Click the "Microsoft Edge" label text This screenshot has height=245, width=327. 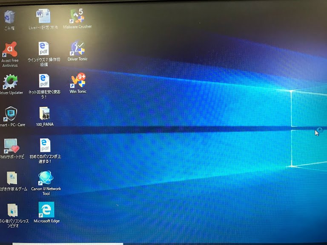coord(47,221)
